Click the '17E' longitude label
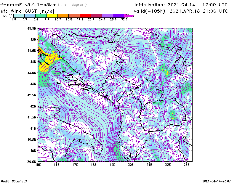 pyautogui.click(x=75, y=165)
